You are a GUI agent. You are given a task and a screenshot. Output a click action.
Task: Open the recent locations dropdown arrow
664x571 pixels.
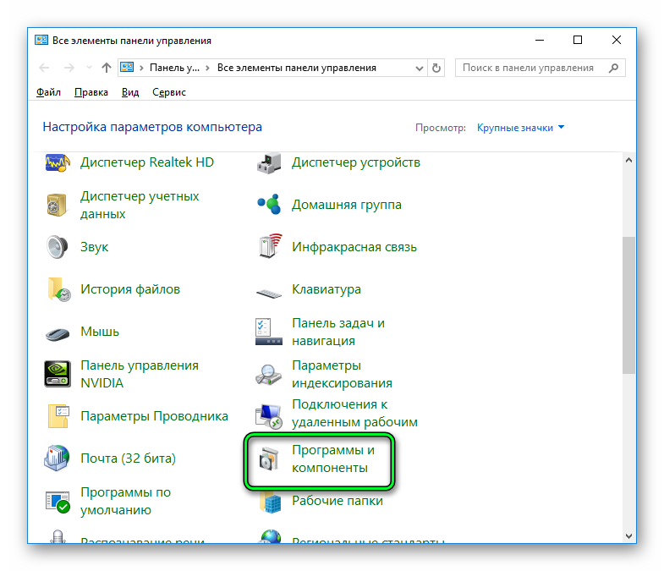[89, 68]
